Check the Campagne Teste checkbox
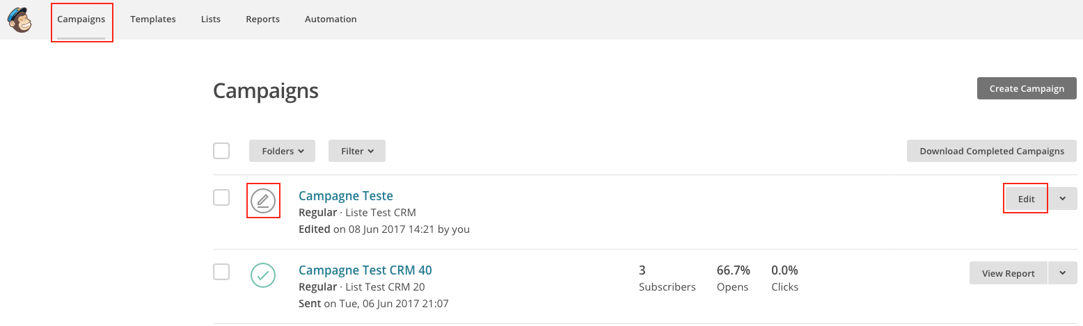The width and height of the screenshot is (1083, 326). point(221,197)
